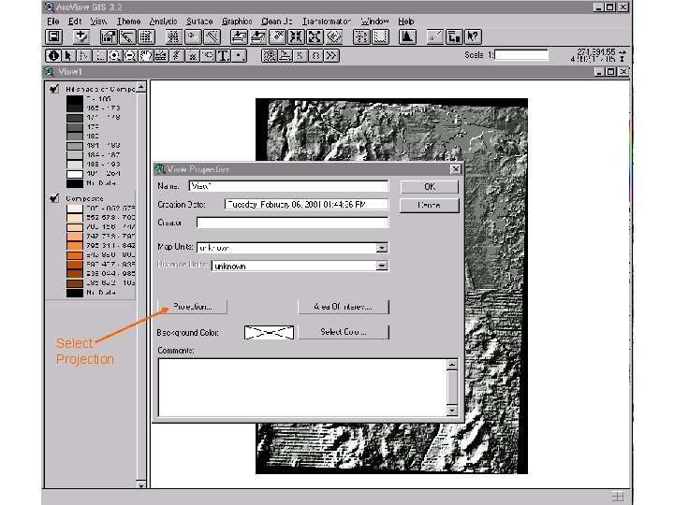
Task: Select the magnifier Zoom In tool
Action: point(115,56)
